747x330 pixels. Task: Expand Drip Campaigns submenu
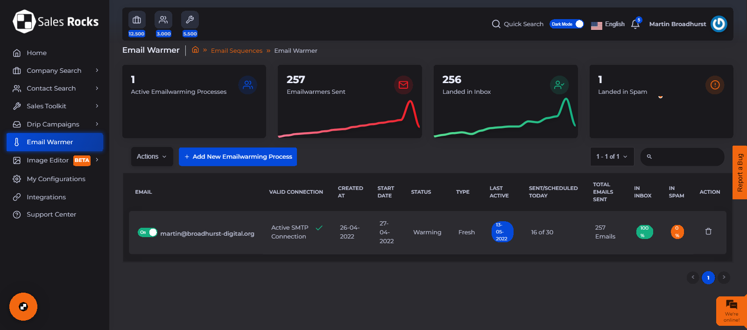[97, 124]
